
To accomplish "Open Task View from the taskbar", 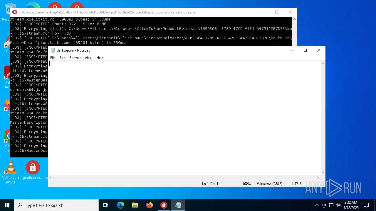I will 106,205.
